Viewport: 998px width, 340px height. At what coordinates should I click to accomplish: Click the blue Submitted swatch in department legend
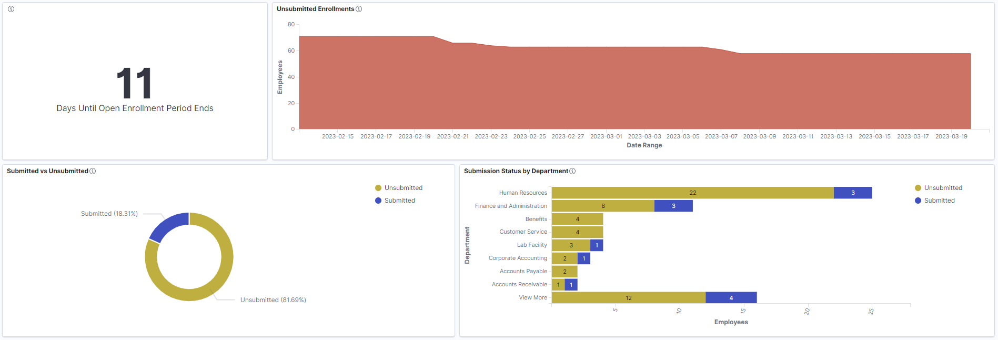pyautogui.click(x=918, y=201)
